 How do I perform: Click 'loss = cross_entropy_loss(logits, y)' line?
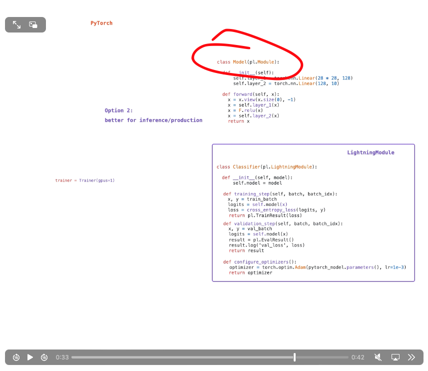pos(277,210)
